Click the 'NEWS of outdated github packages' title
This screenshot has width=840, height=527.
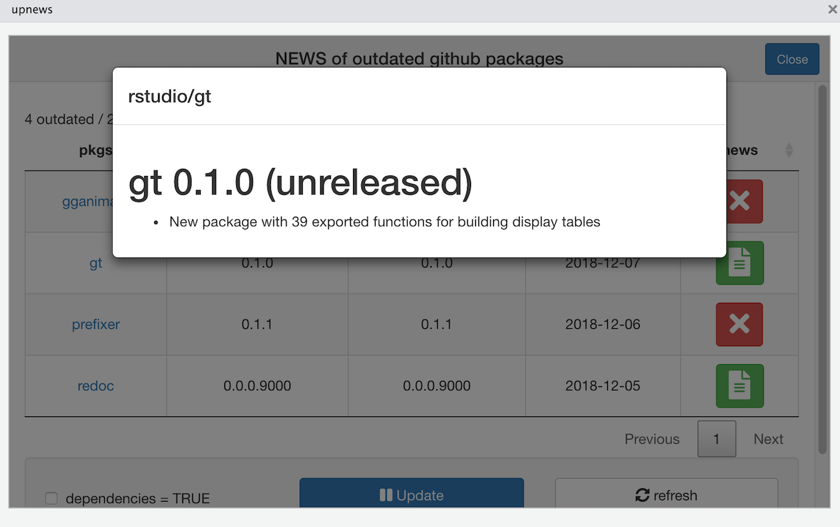tap(419, 59)
